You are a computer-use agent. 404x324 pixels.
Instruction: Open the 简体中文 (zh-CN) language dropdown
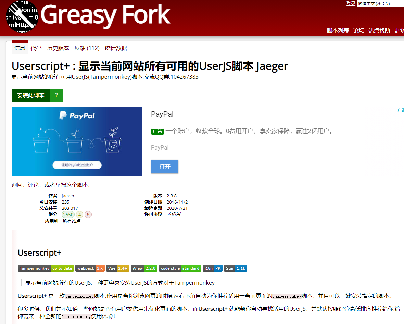tap(380, 4)
